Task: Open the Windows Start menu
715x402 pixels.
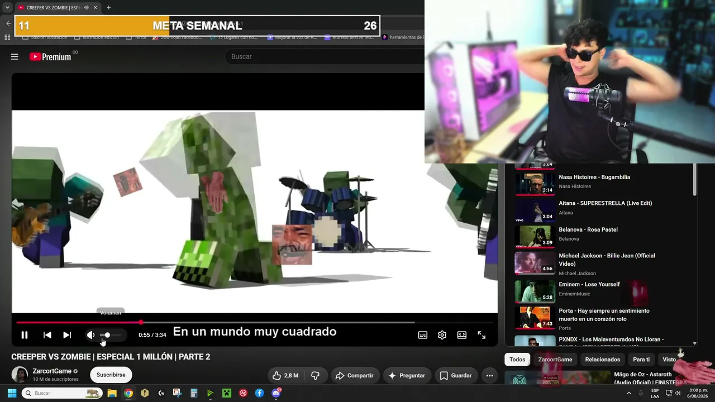Action: [x=12, y=393]
